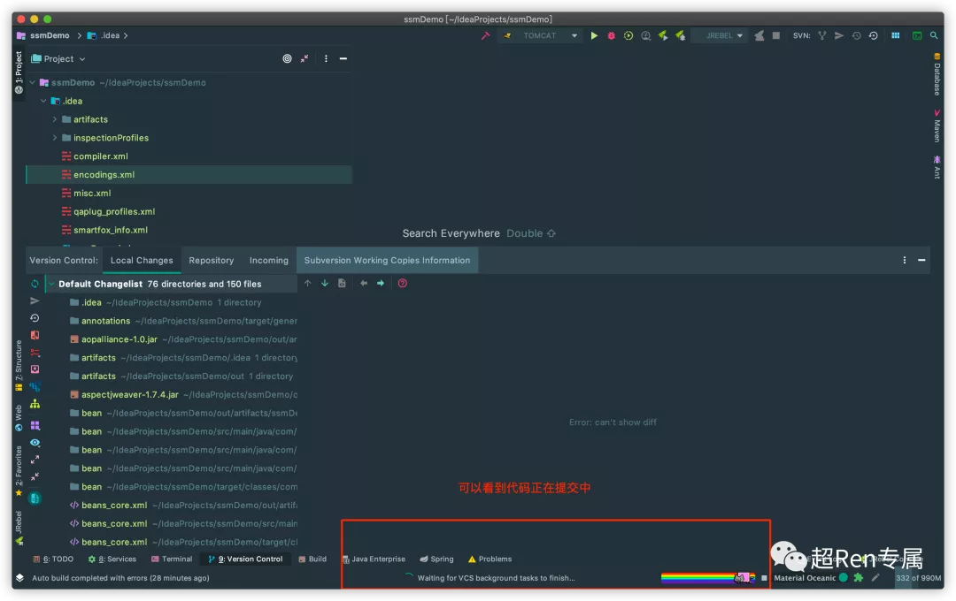Hide the Project panel with minus icon

coord(343,58)
